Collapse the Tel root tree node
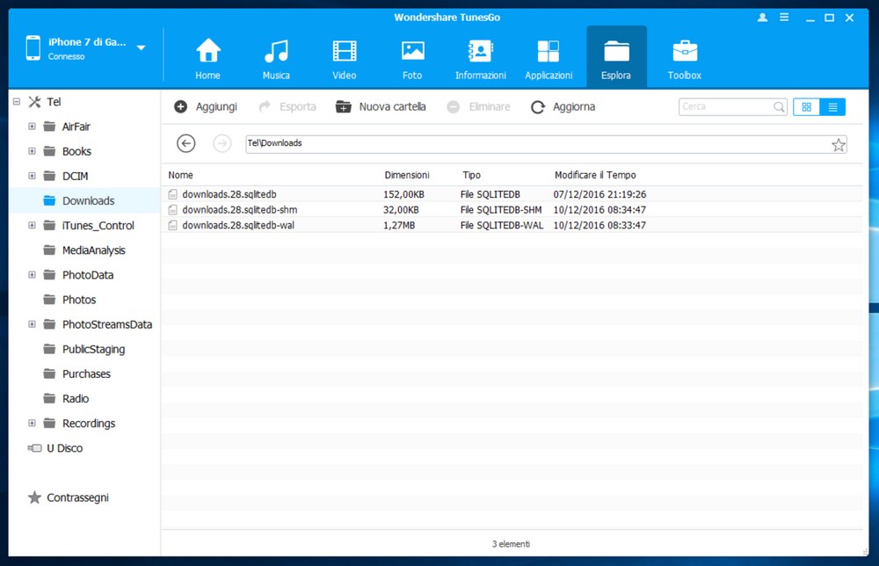The height and width of the screenshot is (566, 879). click(x=17, y=102)
